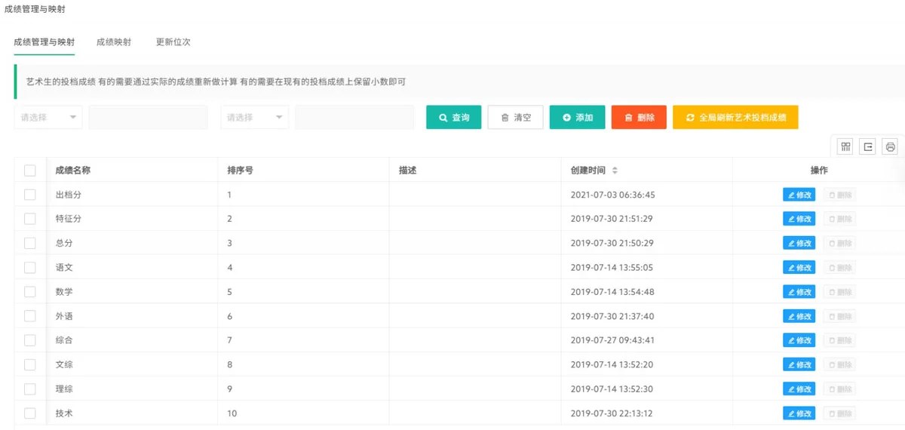905x430 pixels.
Task: Click 全局刷新艺术投档成绩 button
Action: coord(735,117)
